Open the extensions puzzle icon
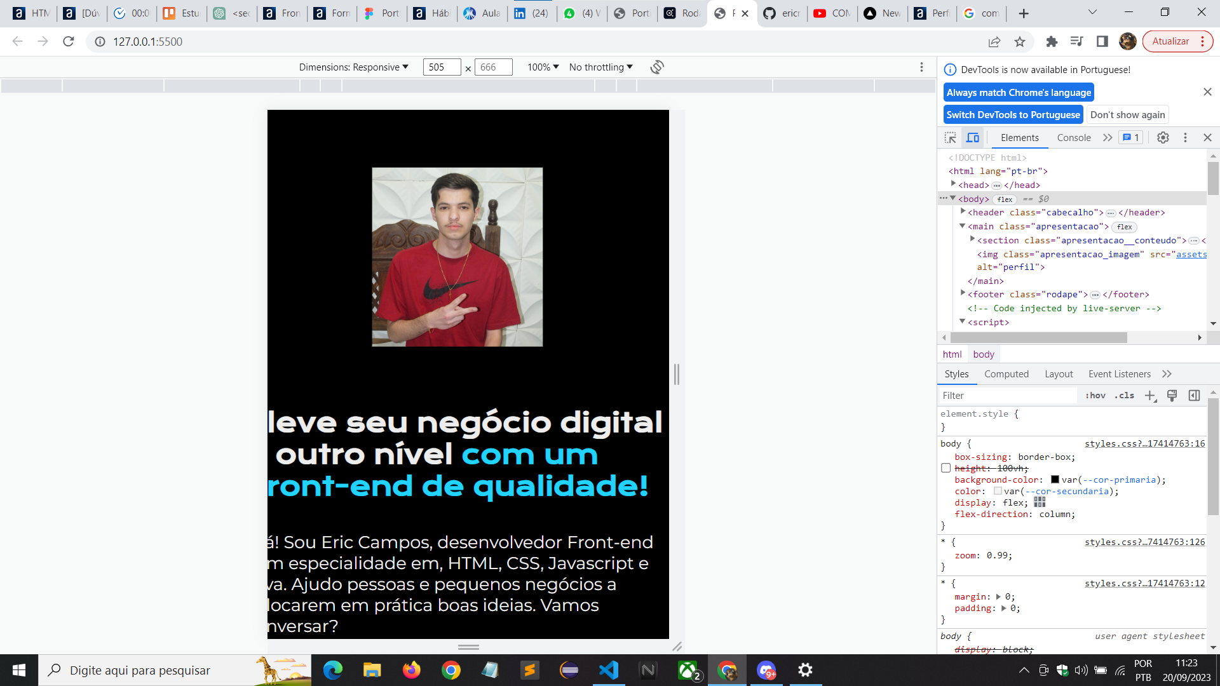 (1052, 41)
